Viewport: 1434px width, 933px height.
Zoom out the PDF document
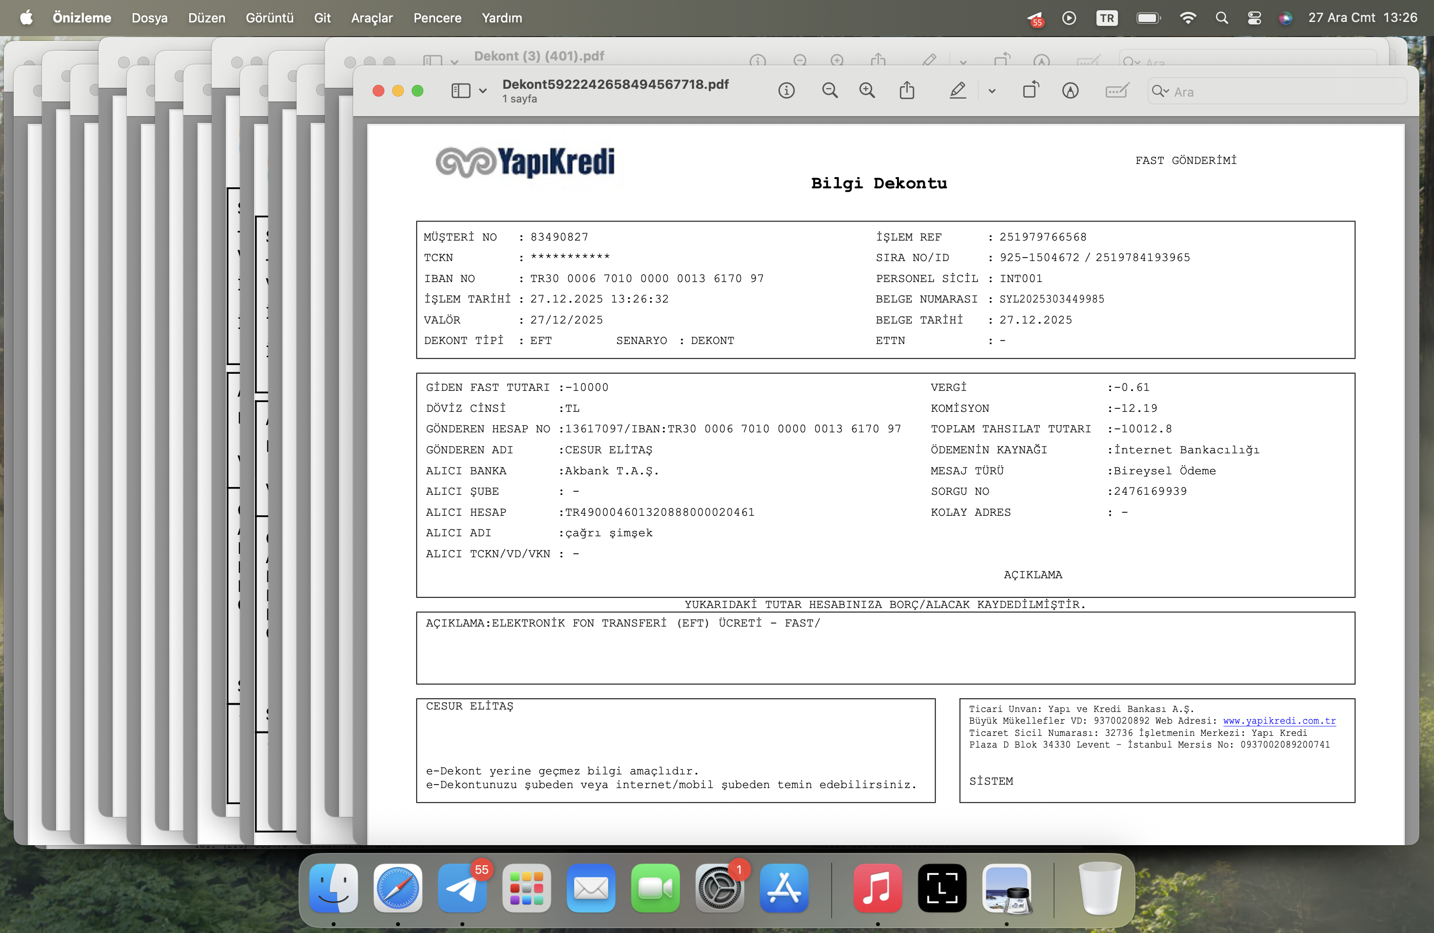point(830,91)
